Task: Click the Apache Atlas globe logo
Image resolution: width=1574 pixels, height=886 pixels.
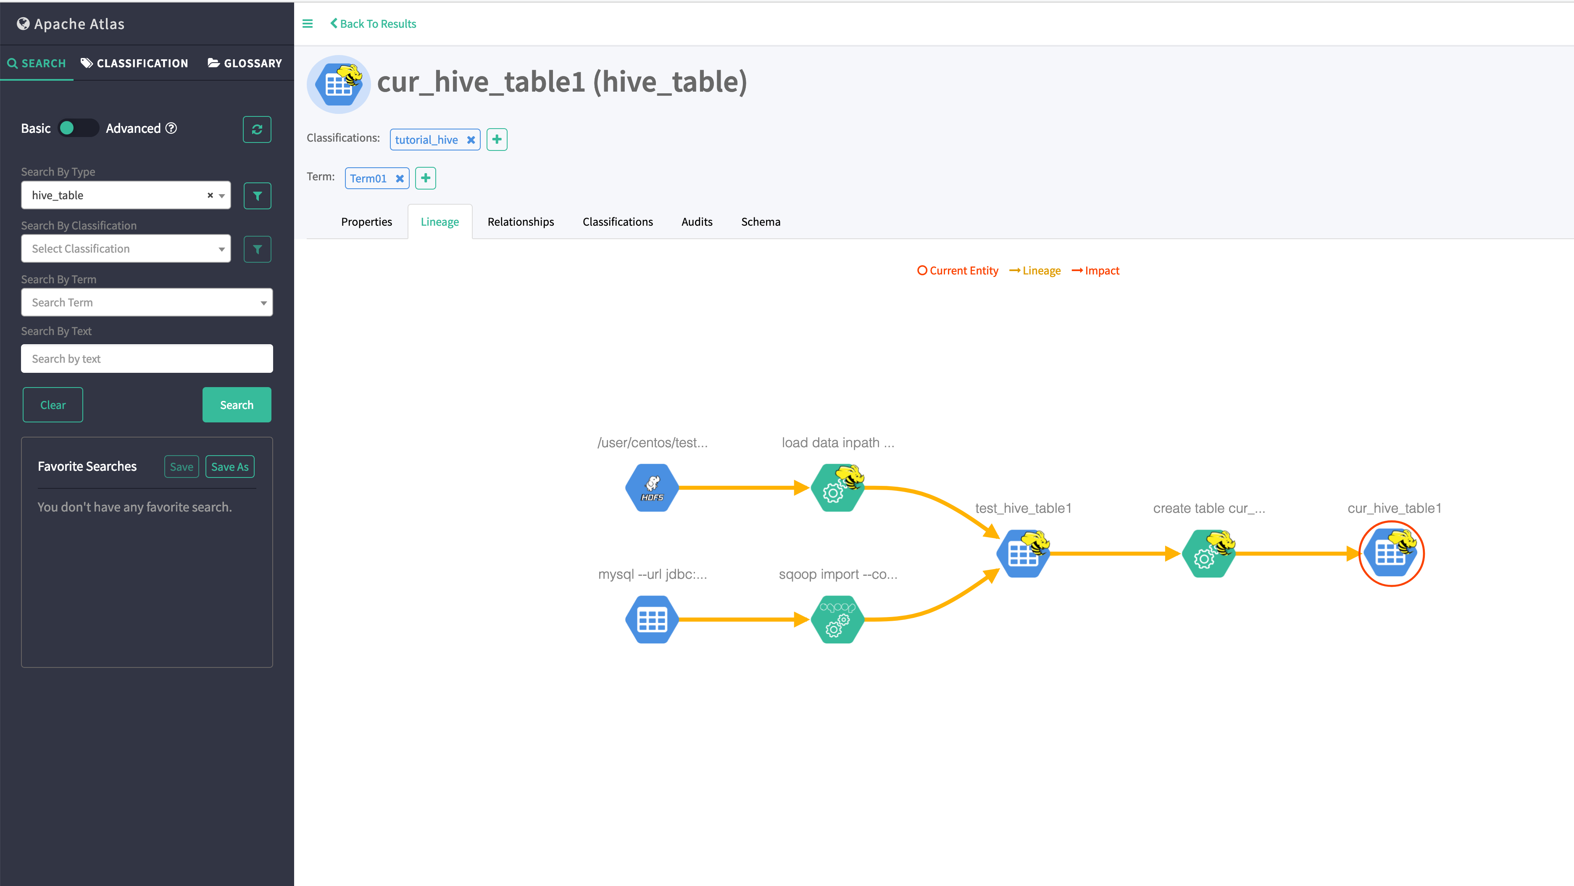Action: [23, 23]
